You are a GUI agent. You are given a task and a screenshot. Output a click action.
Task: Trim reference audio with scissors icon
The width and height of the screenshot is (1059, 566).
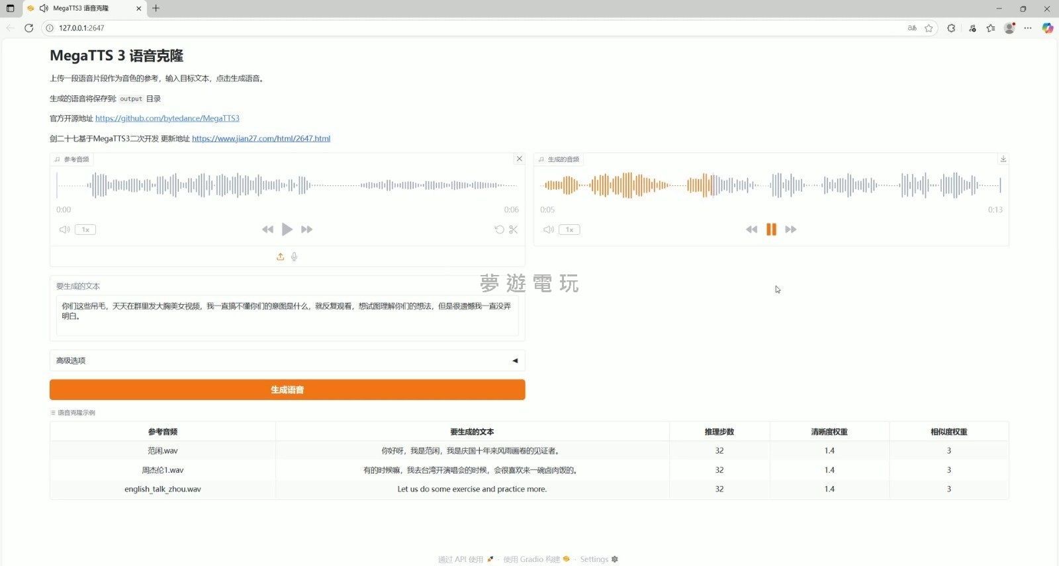pos(514,229)
